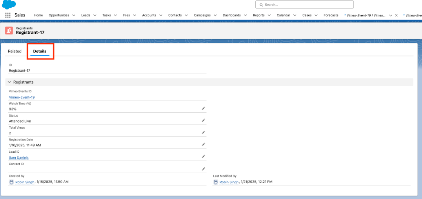
Task: Switch to the Related tab
Action: (x=15, y=51)
